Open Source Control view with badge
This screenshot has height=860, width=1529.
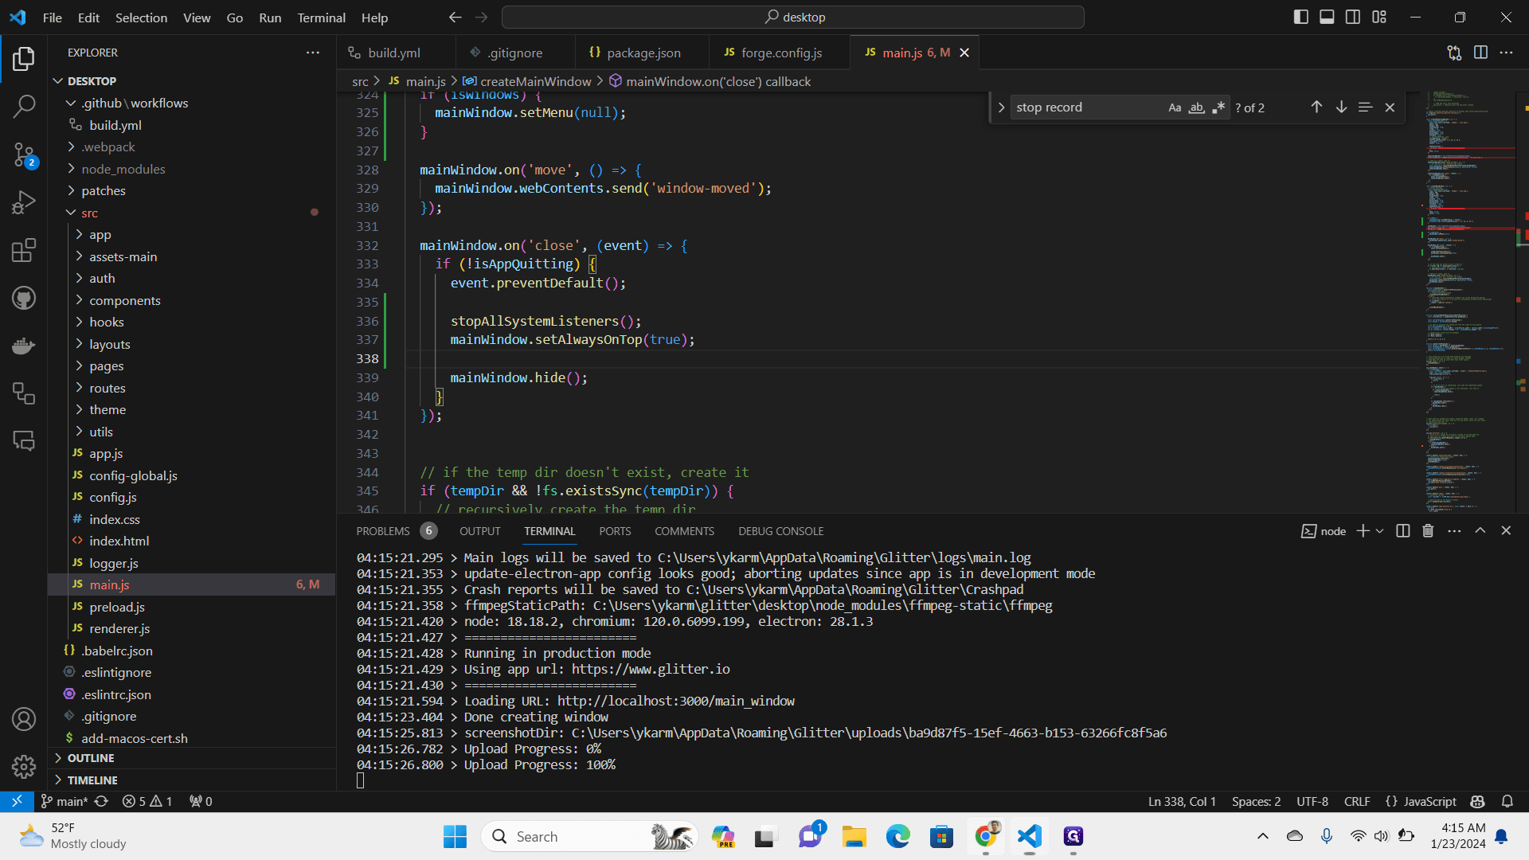(24, 154)
